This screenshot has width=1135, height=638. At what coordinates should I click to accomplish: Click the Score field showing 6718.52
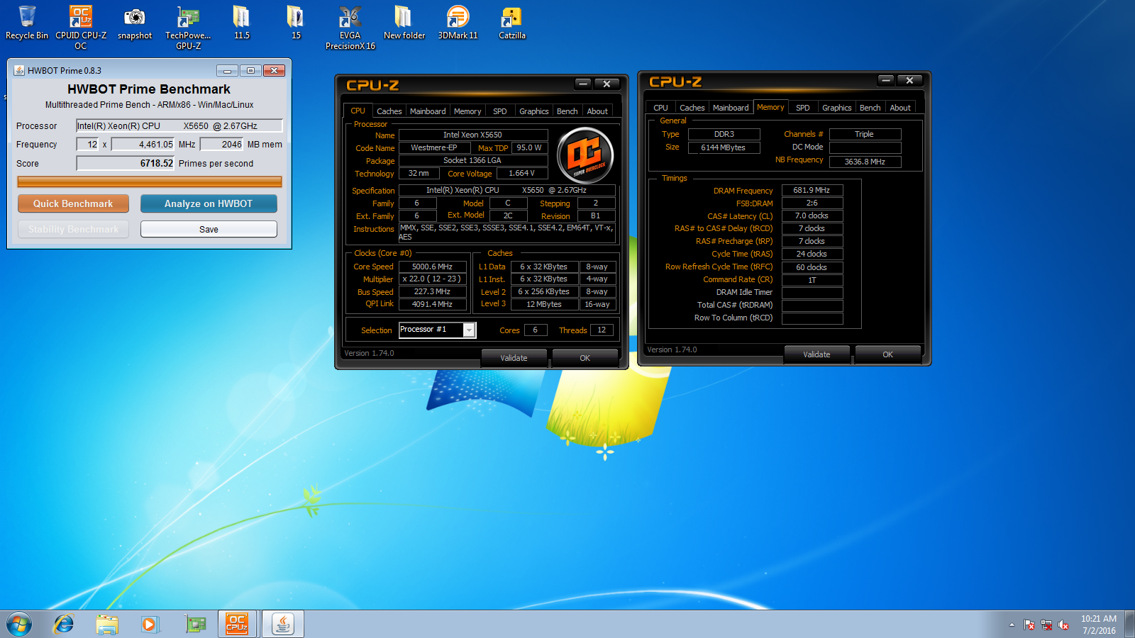[126, 163]
